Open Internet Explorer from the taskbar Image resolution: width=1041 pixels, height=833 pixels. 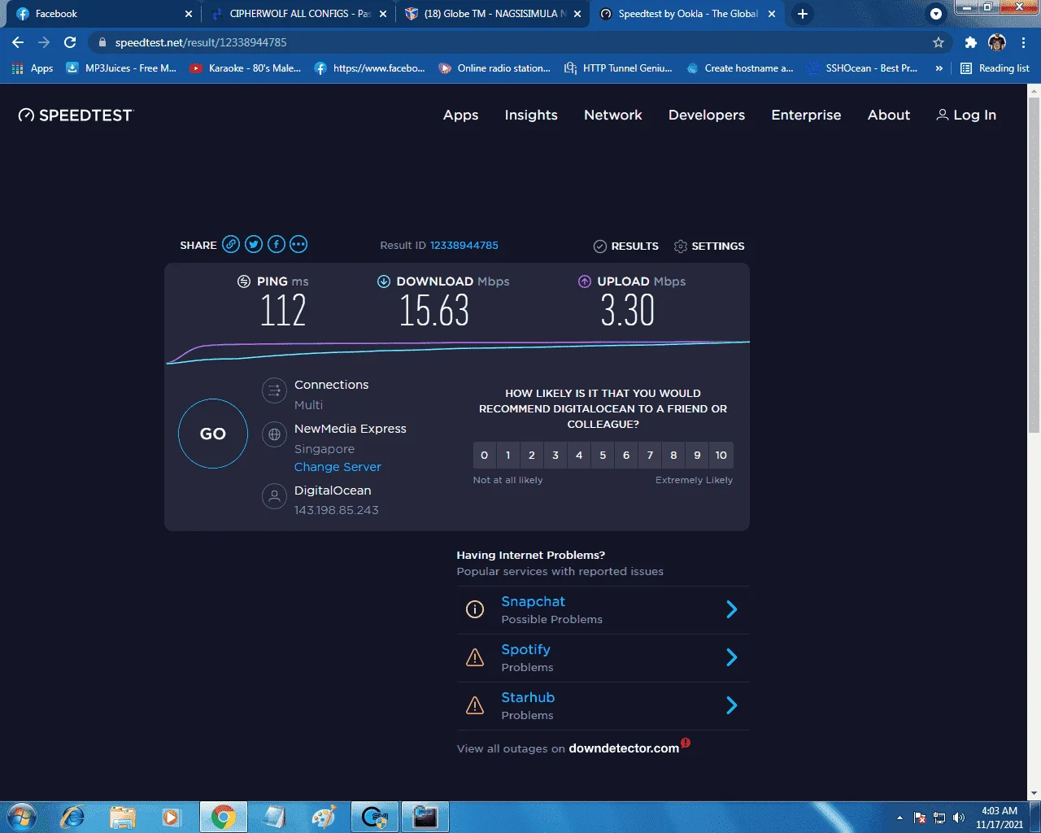[72, 817]
